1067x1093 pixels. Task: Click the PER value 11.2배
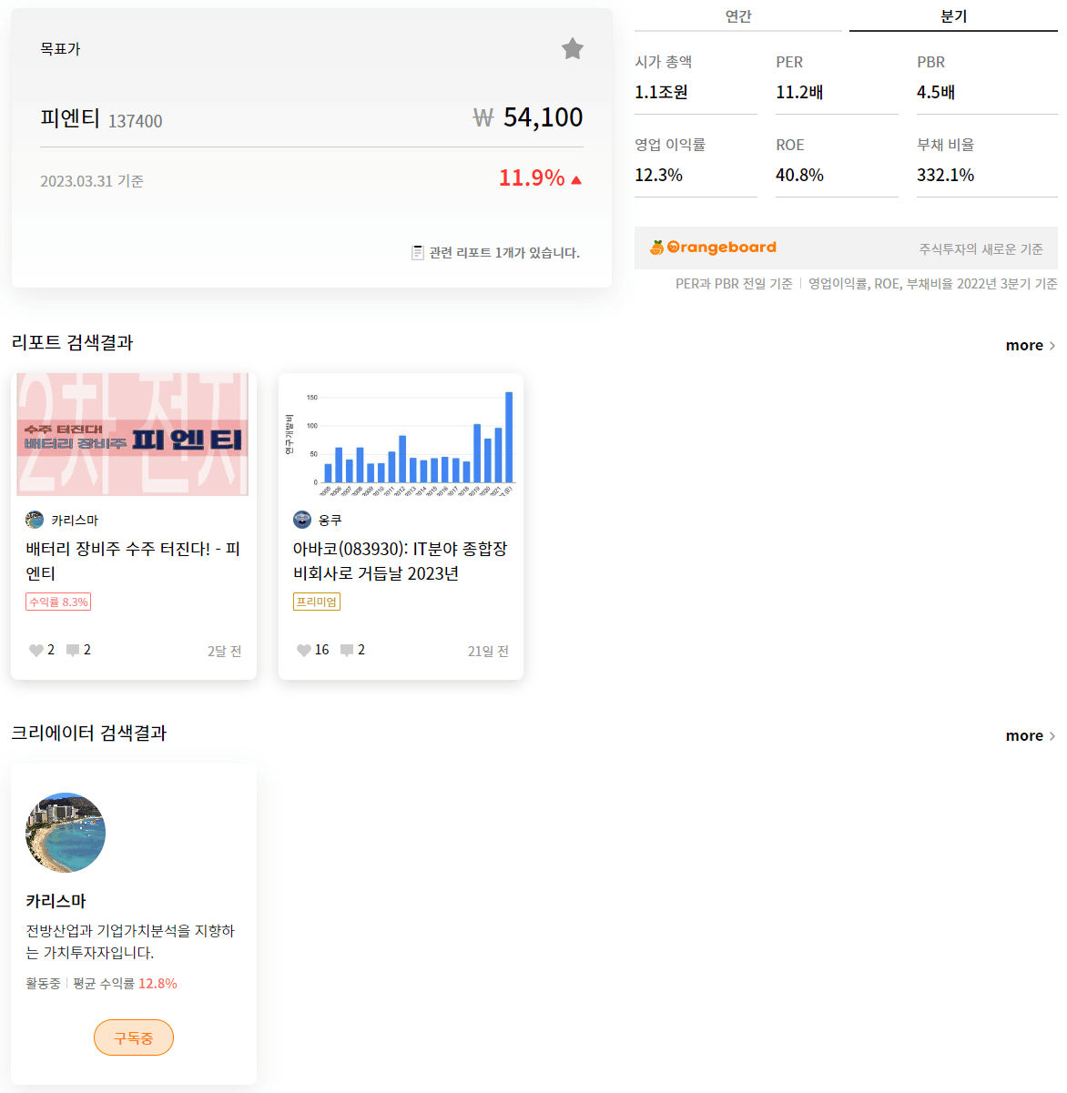799,92
